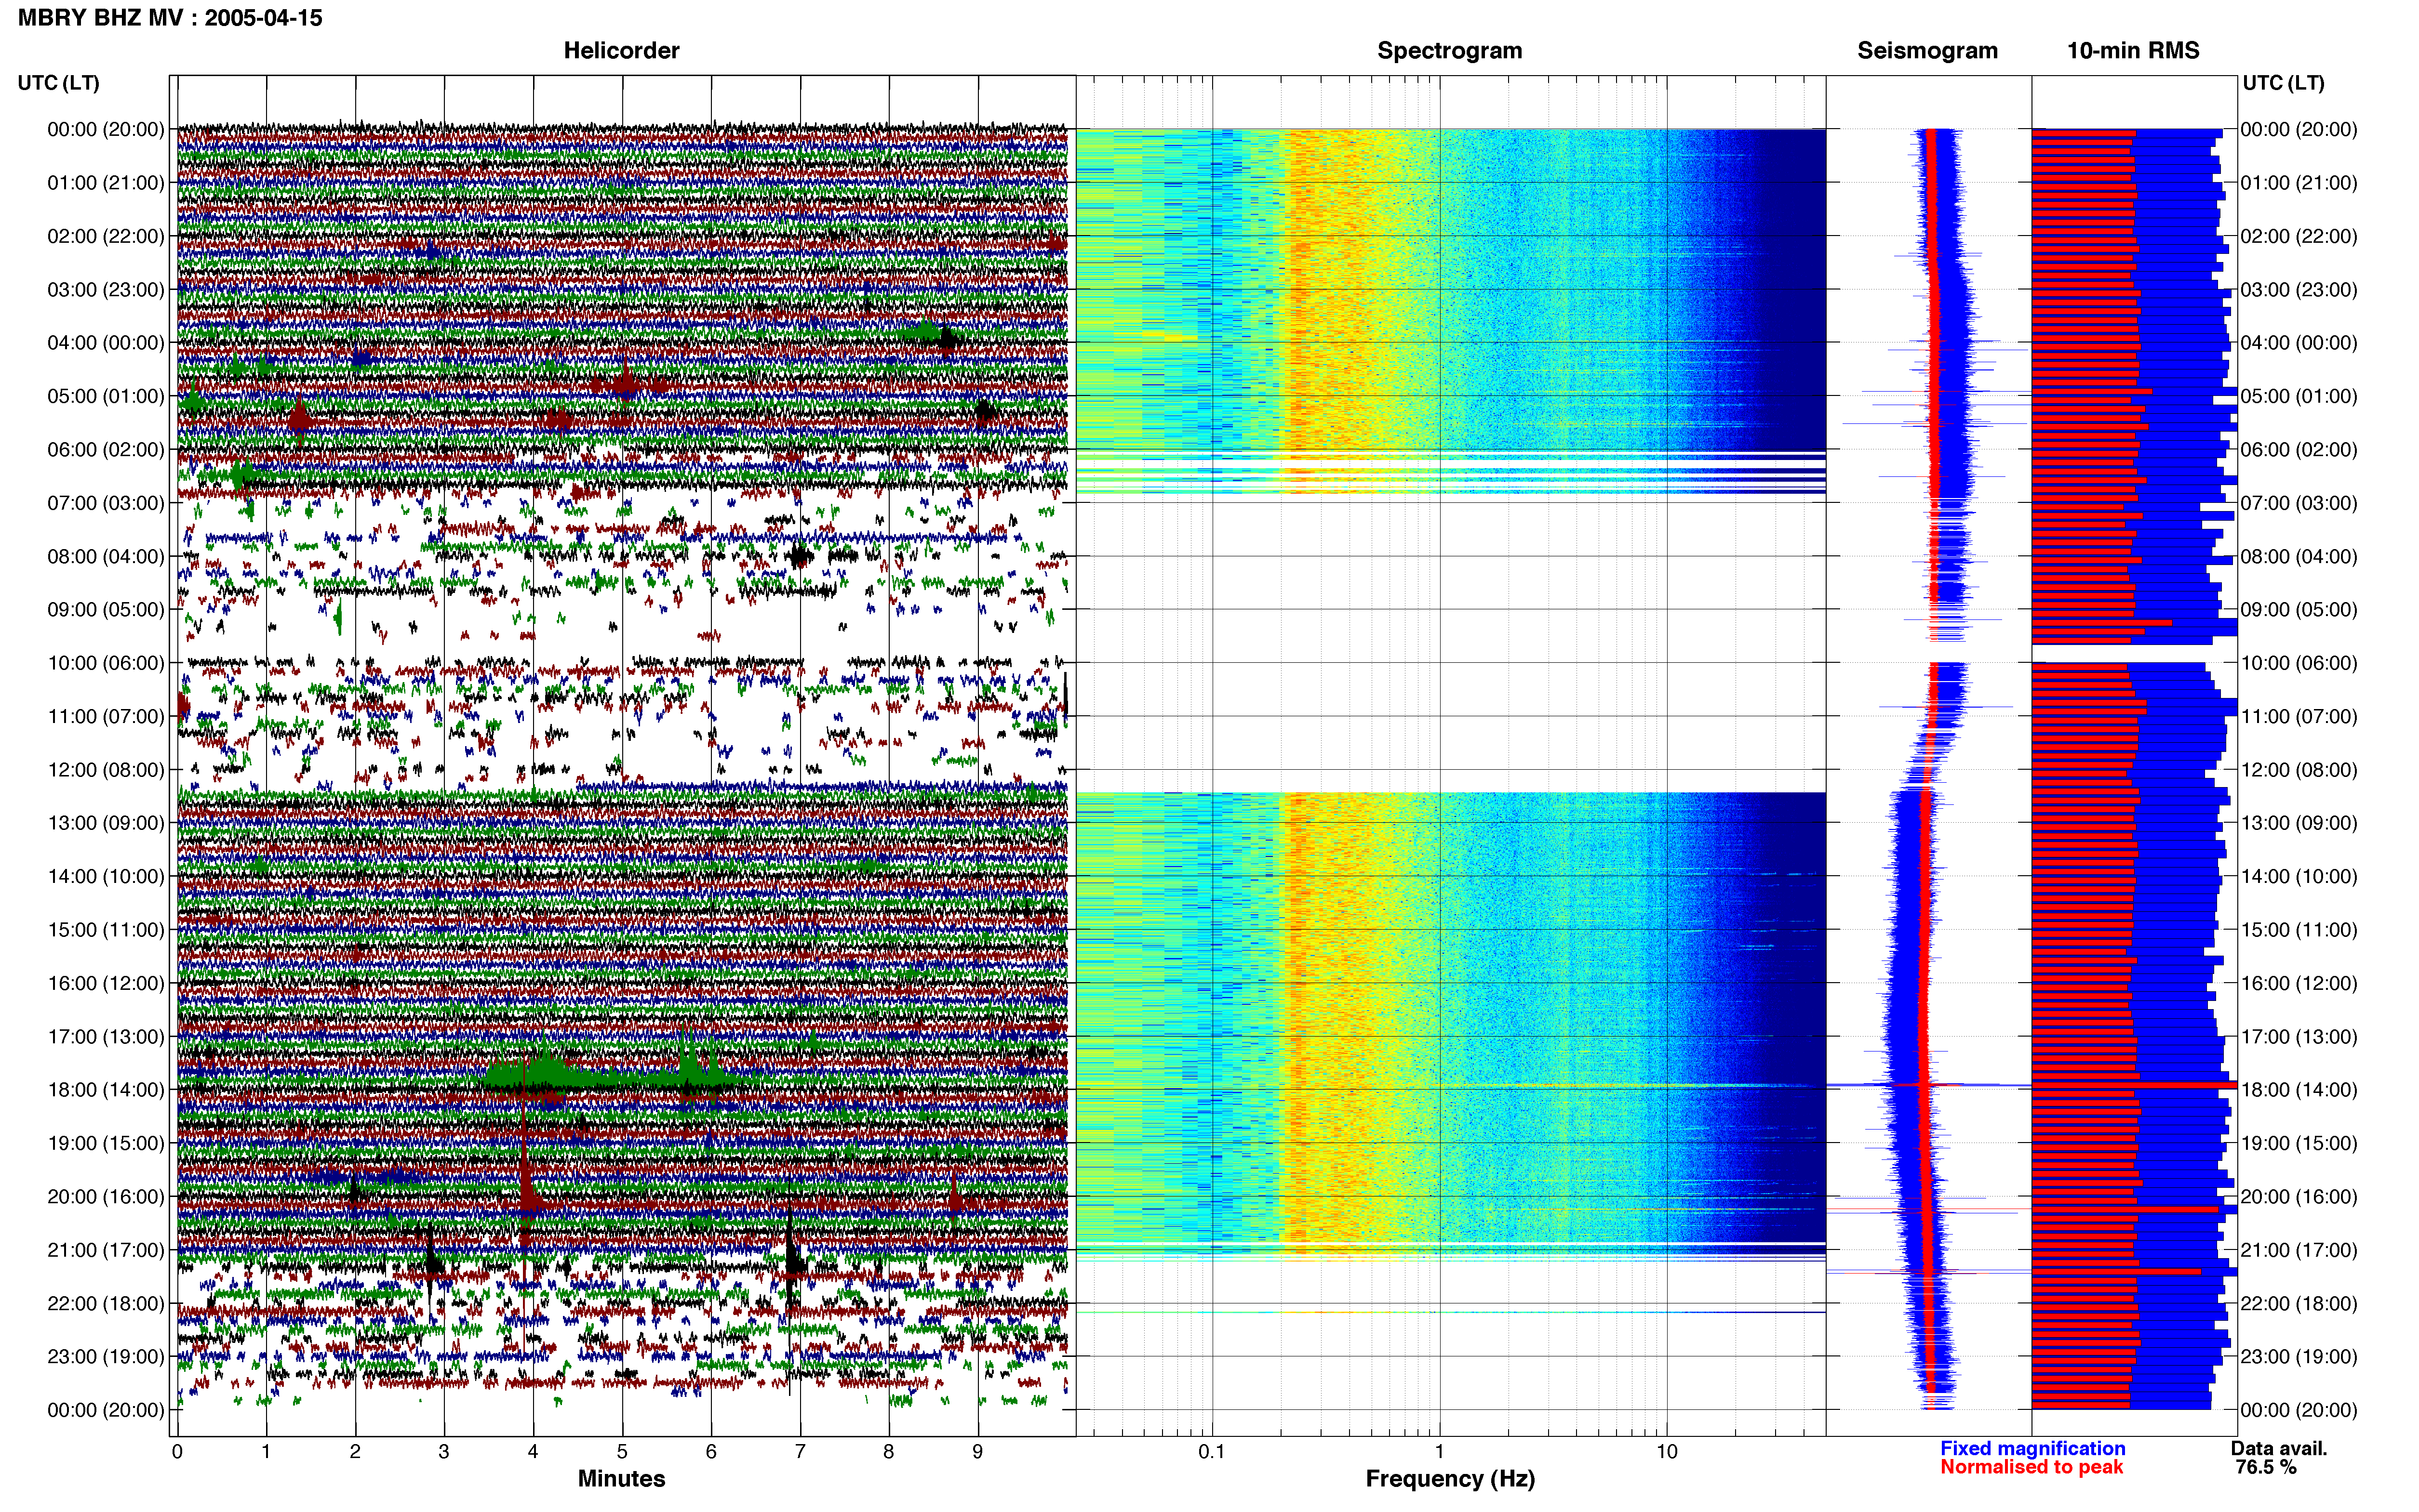Click left time label '07:00 (03:00)'
Image resolution: width=2419 pixels, height=1512 pixels.
coord(106,503)
